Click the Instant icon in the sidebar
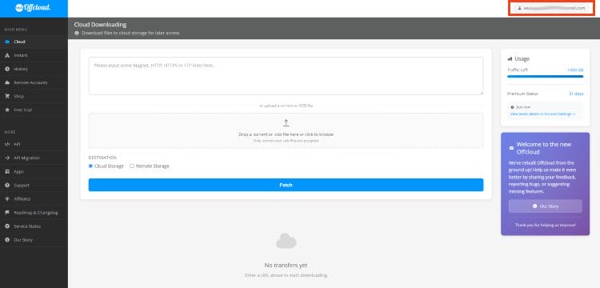 tap(7, 55)
